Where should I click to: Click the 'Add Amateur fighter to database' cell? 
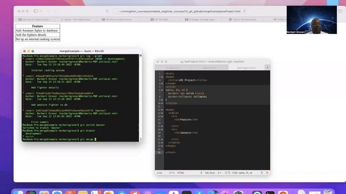pos(37,31)
